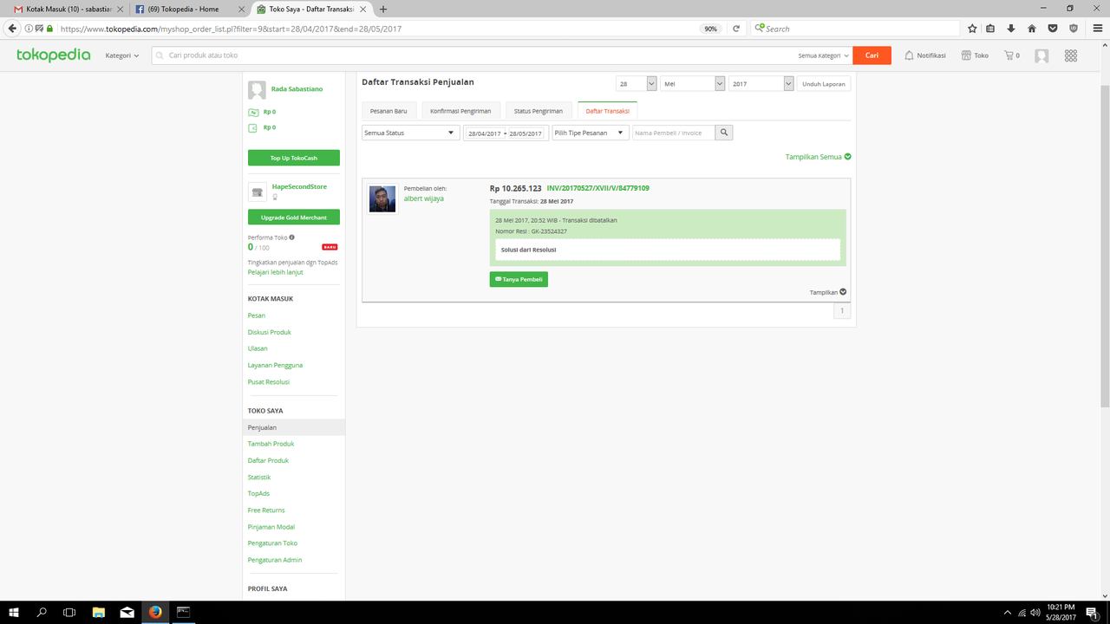This screenshot has width=1110, height=624.
Task: Switch to the Pesanan Baru tab
Action: click(388, 110)
